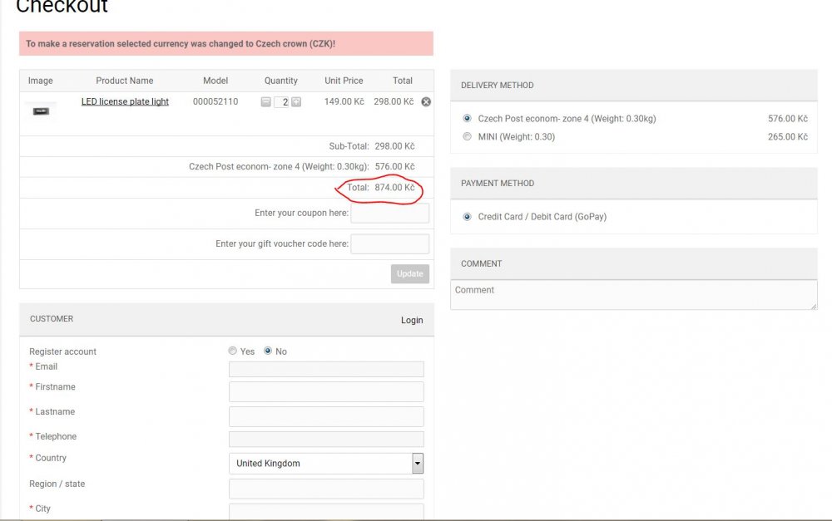Remove LED license plate light from cart
Image resolution: width=832 pixels, height=521 pixels.
(426, 101)
